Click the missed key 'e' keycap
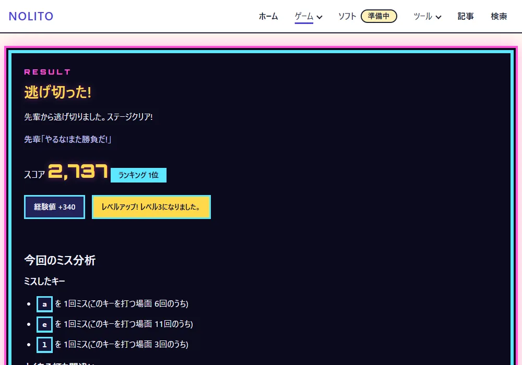 click(44, 324)
